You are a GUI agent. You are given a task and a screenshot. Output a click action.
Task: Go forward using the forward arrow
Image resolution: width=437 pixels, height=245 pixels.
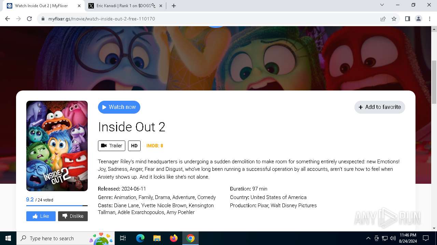tap(18, 19)
